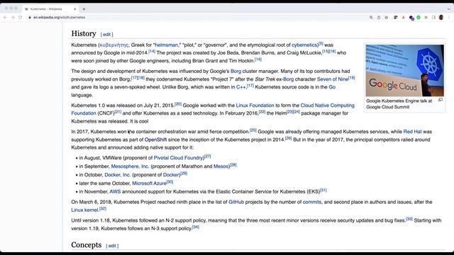Jump to citation [31] after EKS
Viewport: 454px width, 255px height.
[x=323, y=191]
